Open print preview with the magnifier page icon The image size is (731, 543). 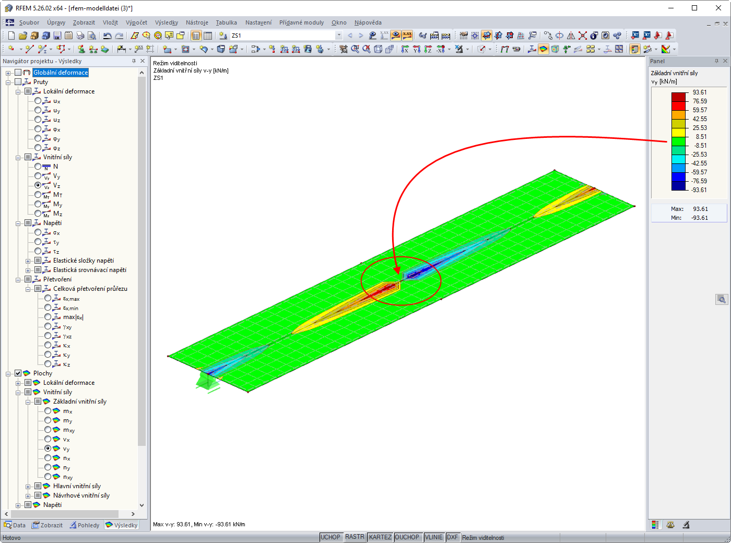[x=92, y=36]
